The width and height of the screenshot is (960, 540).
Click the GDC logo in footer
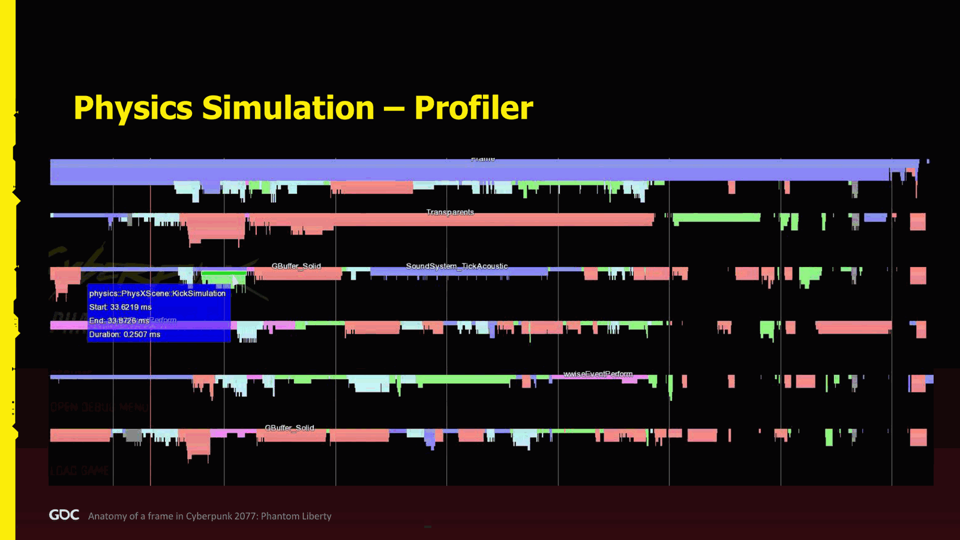[x=64, y=515]
